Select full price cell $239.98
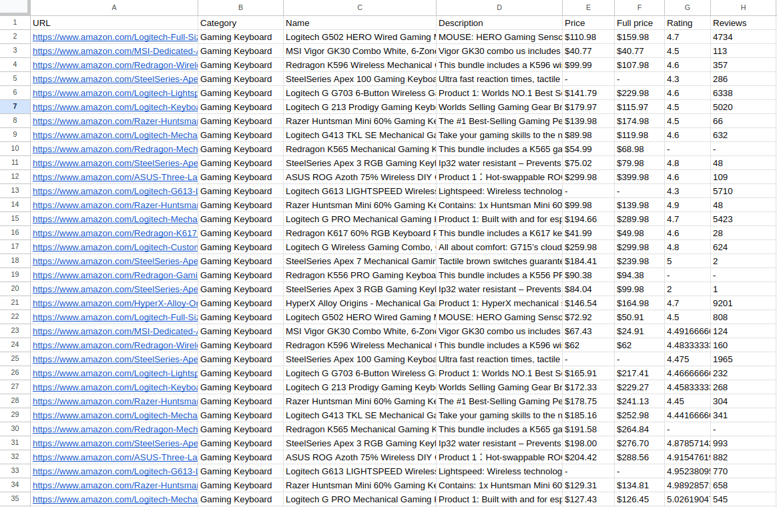 [x=639, y=261]
